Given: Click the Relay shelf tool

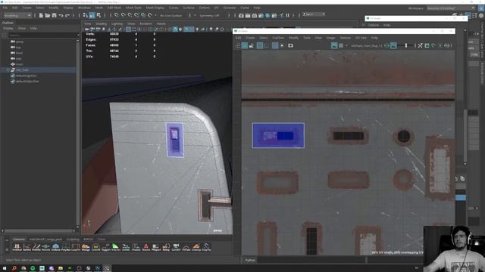Looking at the screenshot, I should pos(166,247).
